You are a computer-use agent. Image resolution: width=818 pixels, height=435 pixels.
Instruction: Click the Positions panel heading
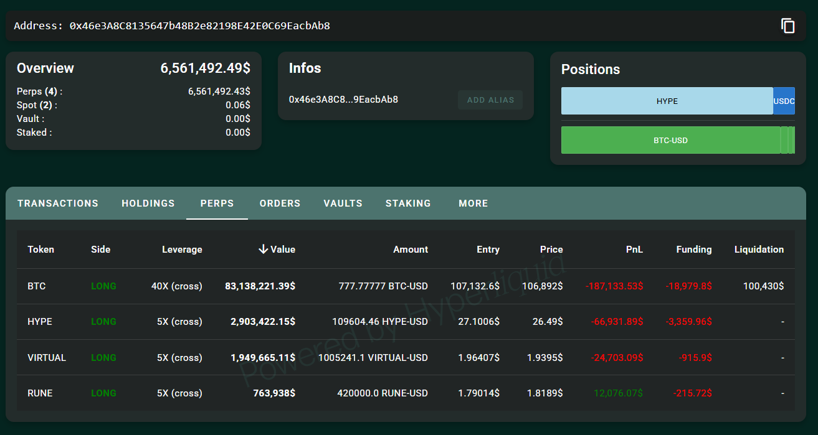(x=591, y=70)
